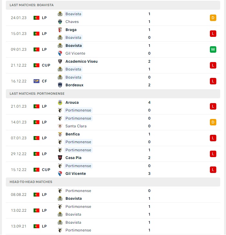Click the Casa Pia crest icon
226x235 pixels.
(x=60, y=158)
